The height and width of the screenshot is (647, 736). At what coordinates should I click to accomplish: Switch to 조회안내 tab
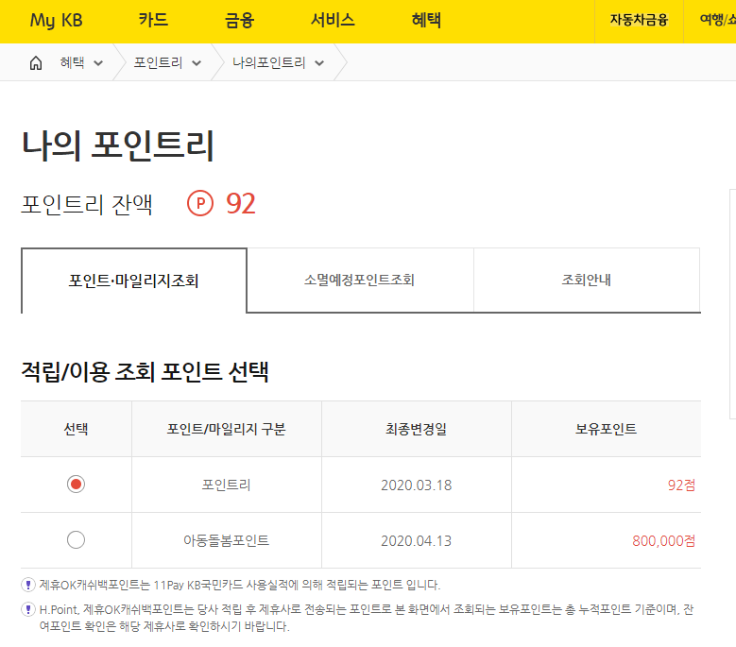pos(587,281)
